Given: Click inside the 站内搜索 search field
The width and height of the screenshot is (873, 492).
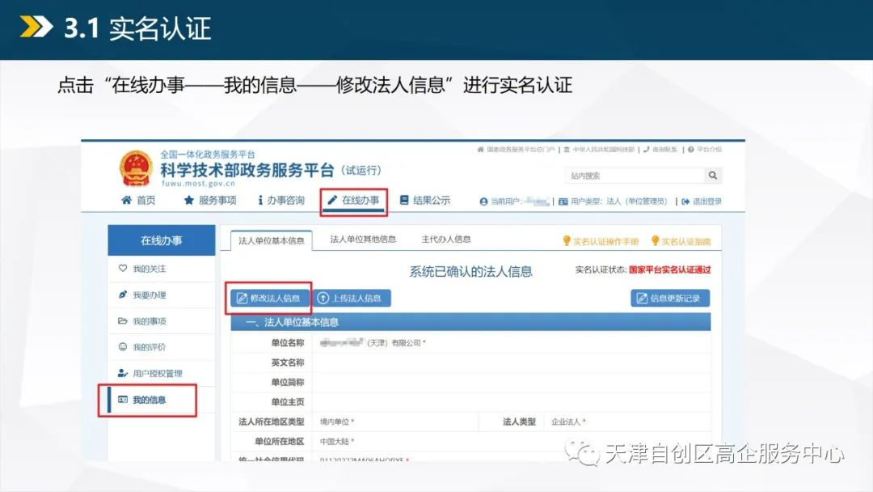Looking at the screenshot, I should pos(635,176).
